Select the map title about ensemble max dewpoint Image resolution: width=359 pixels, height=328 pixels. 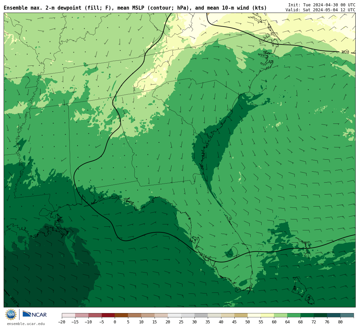[135, 8]
